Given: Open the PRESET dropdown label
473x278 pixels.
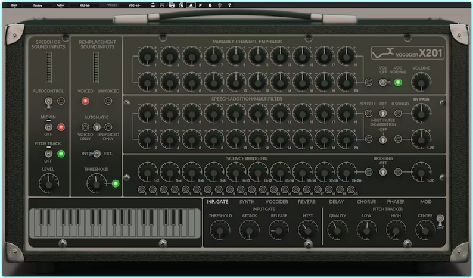Looking at the screenshot, I should pyautogui.click(x=111, y=5).
